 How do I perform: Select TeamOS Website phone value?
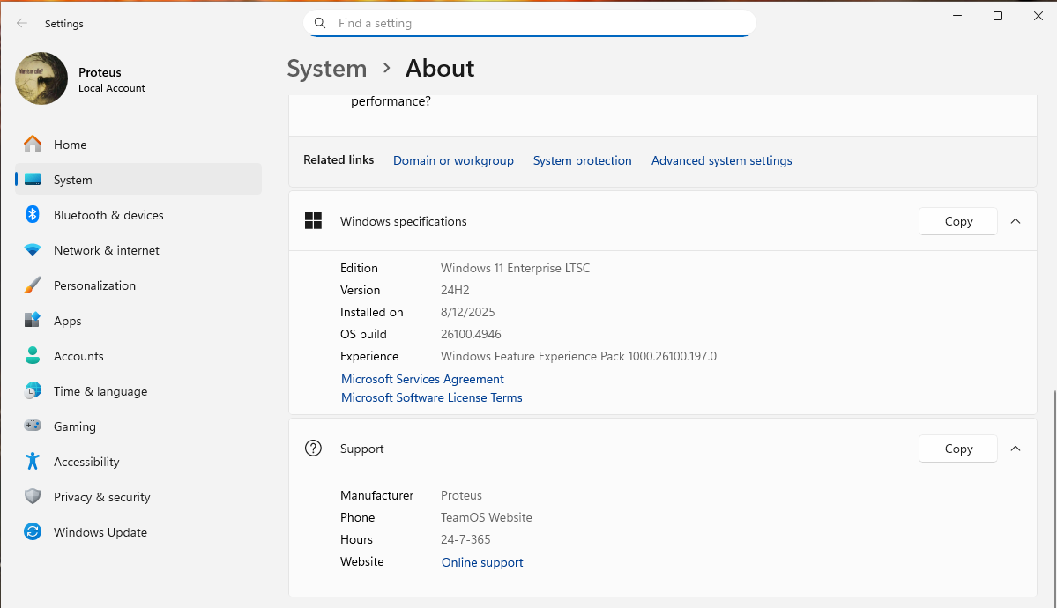click(x=486, y=517)
